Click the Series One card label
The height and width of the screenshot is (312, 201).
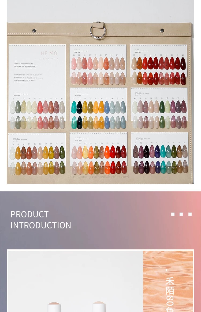(77, 52)
